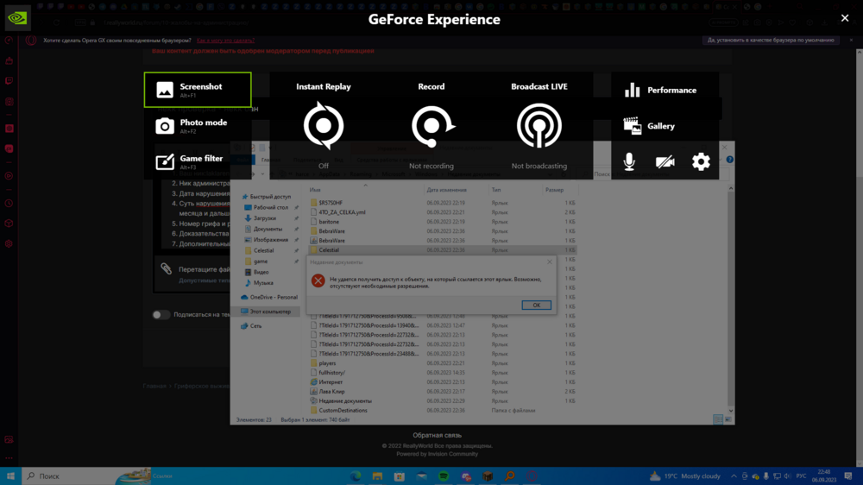Select Этот компьютер in sidebar
This screenshot has width=863, height=485.
pos(269,312)
